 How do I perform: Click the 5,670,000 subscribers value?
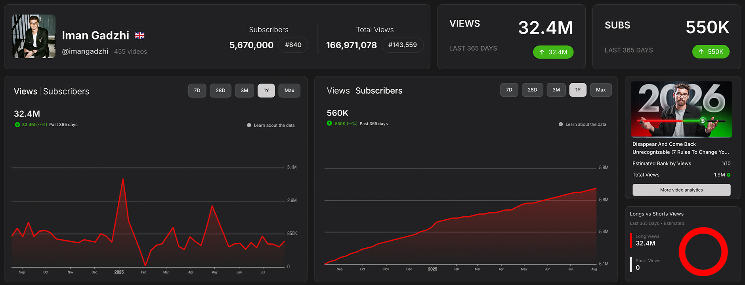(251, 45)
